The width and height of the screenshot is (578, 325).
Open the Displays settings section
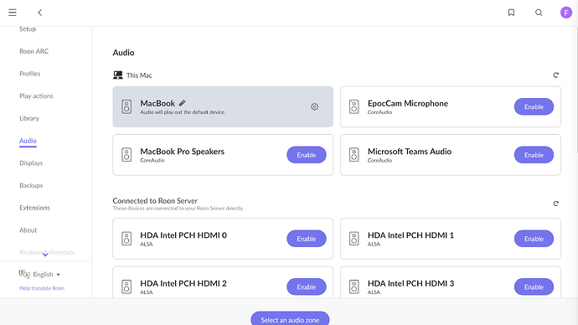(31, 162)
